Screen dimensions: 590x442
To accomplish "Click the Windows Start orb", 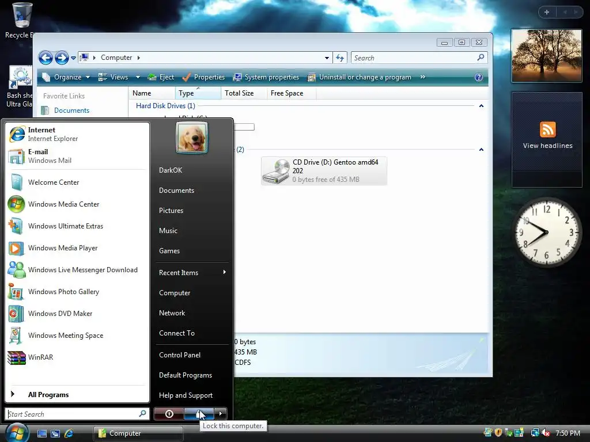I will tap(16, 433).
